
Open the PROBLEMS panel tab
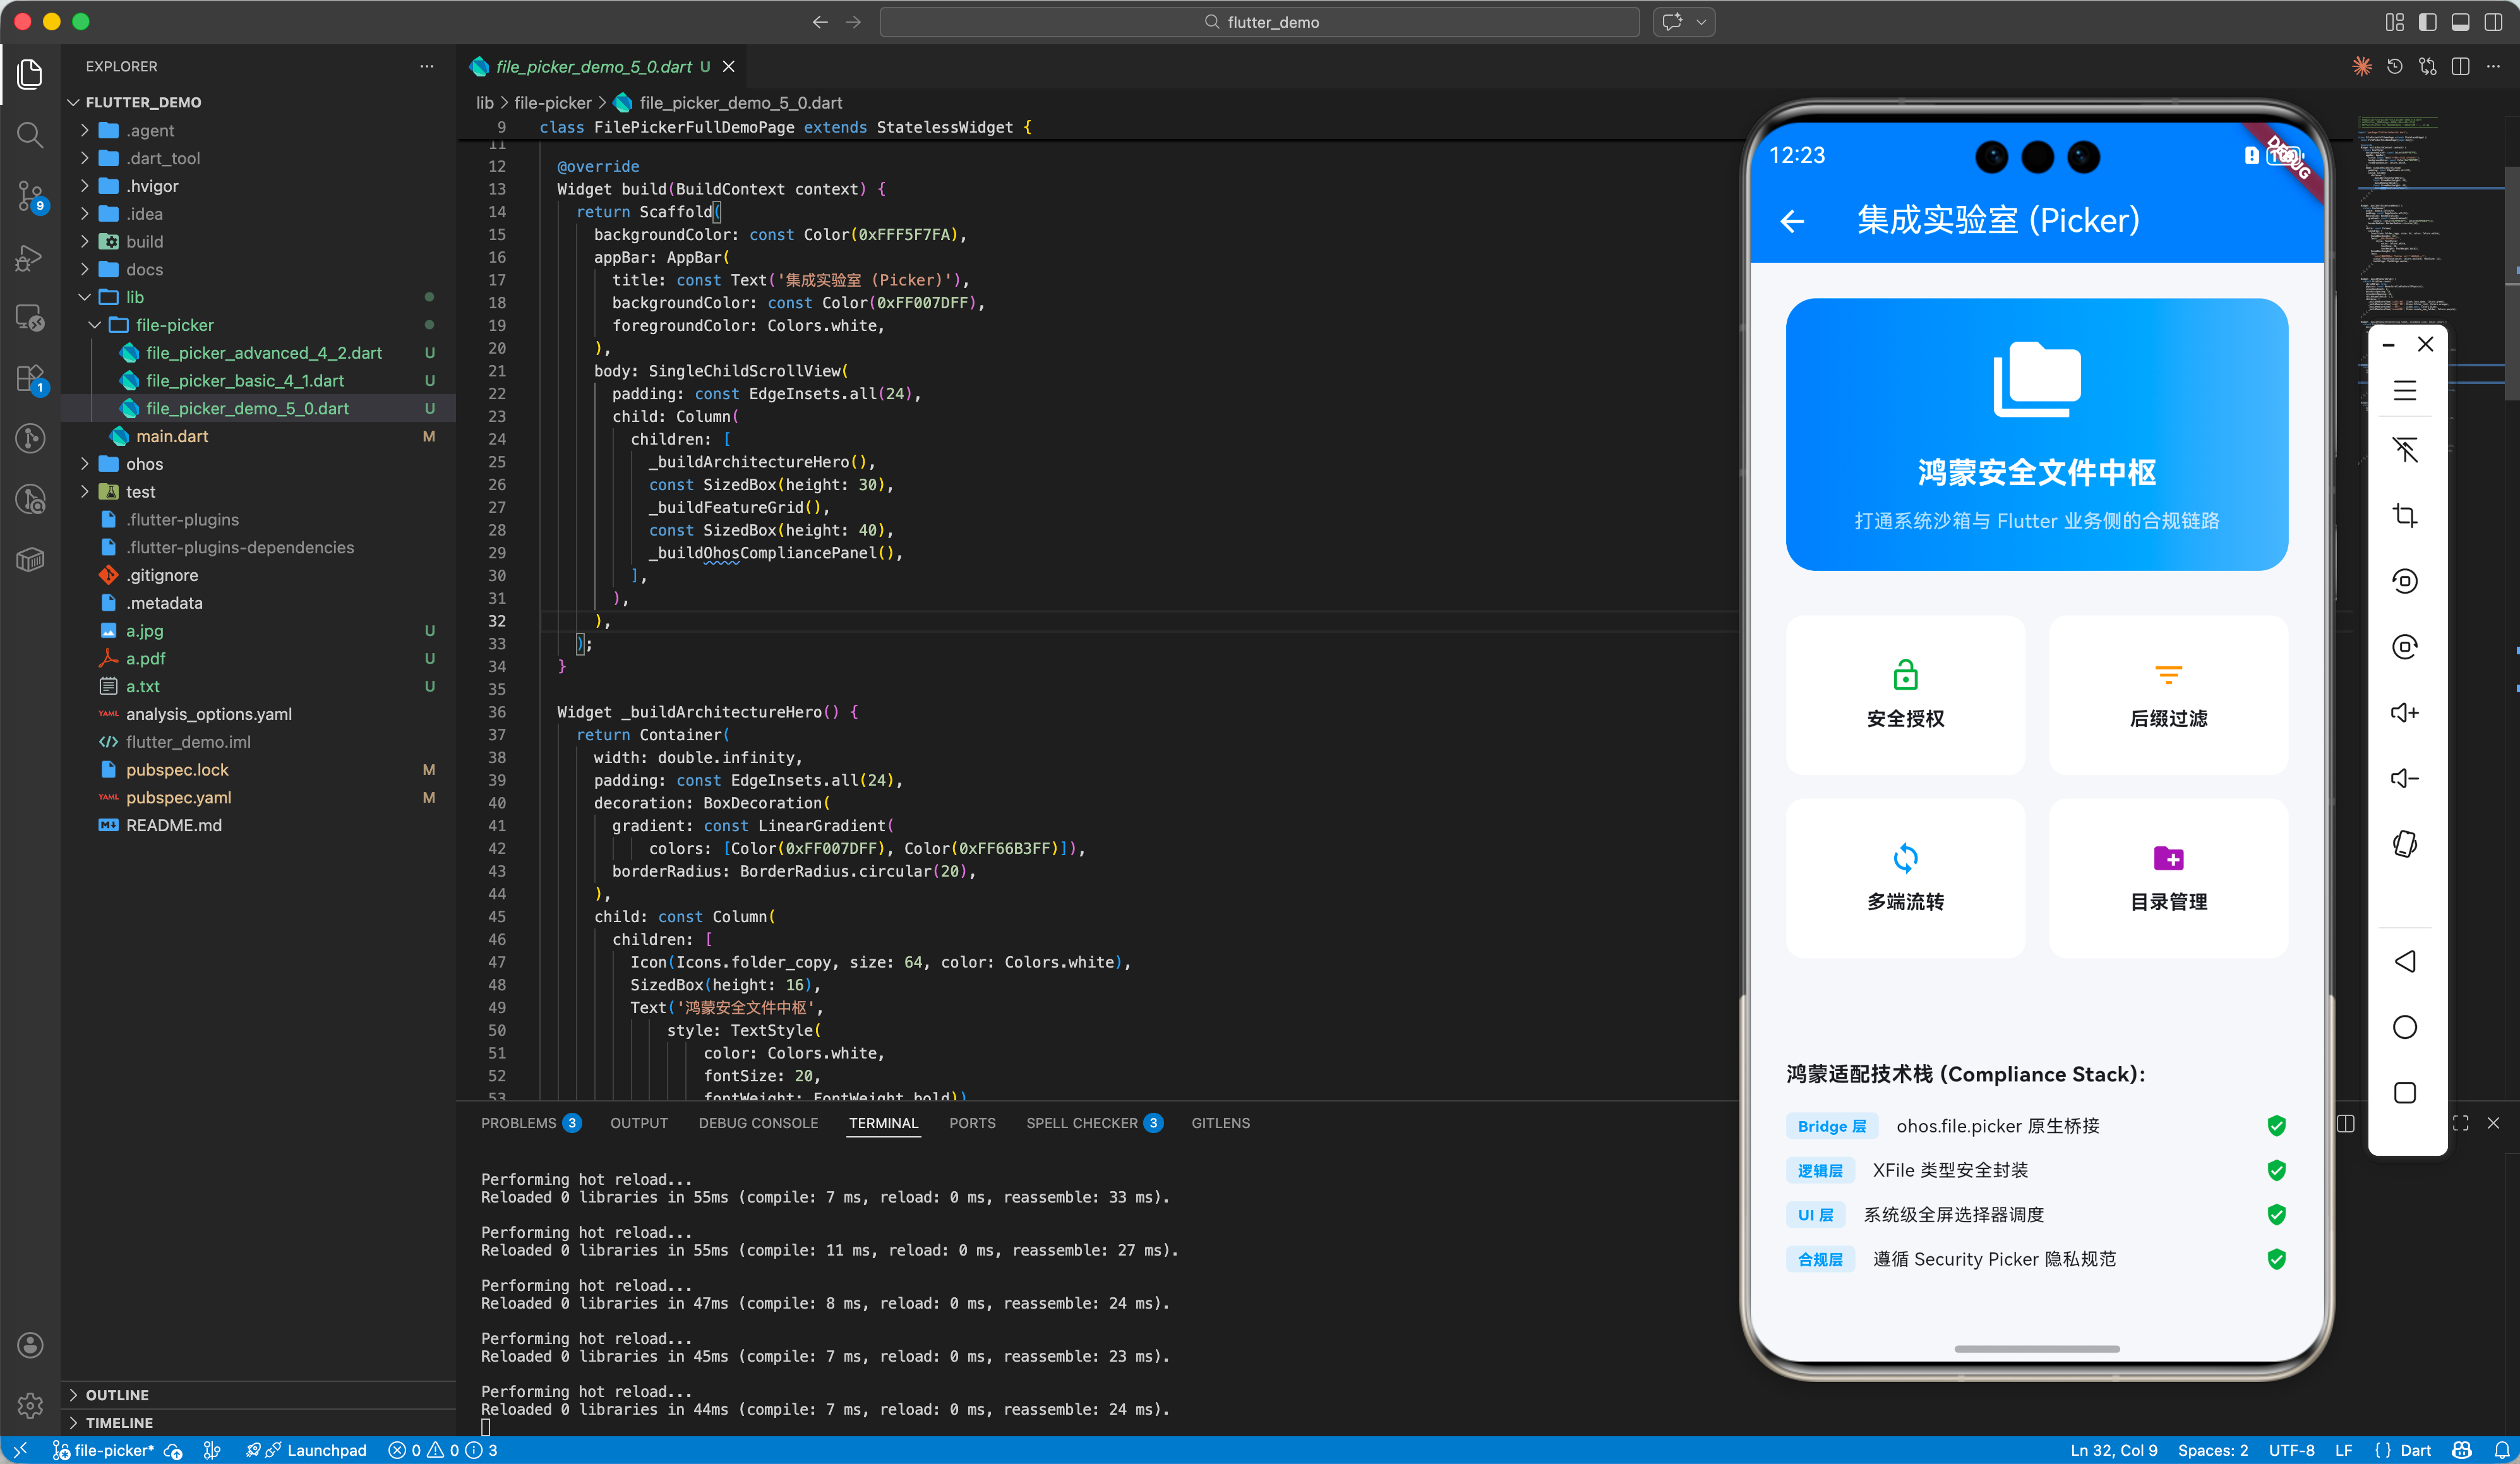[x=518, y=1123]
